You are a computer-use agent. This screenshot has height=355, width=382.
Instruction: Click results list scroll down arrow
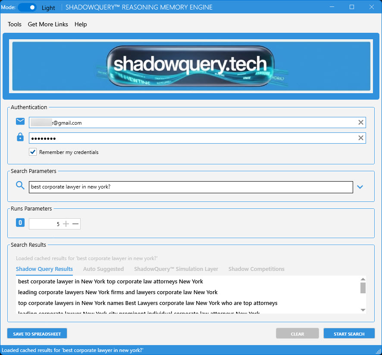coord(363,310)
